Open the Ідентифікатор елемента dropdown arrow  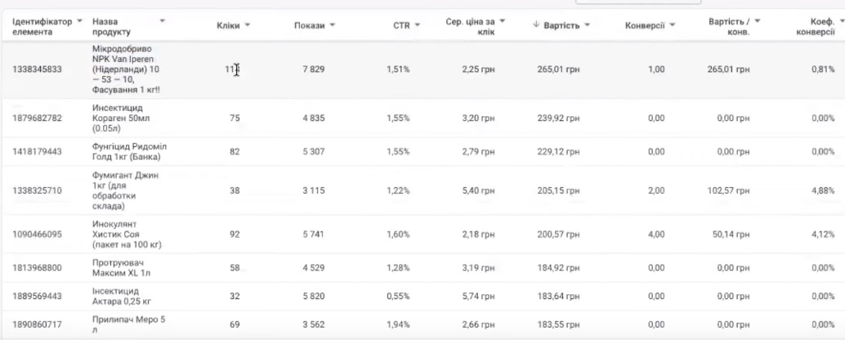79,20
